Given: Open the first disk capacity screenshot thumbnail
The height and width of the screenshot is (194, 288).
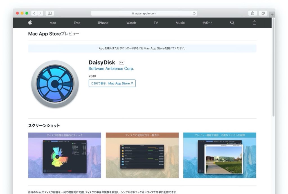Looking at the screenshot, I should pos(65,155).
